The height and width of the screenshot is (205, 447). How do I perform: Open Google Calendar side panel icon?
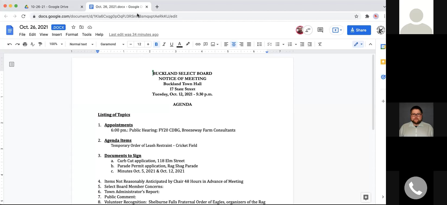pyautogui.click(x=383, y=47)
